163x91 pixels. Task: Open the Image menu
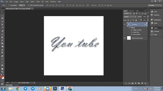[x=16, y=2]
